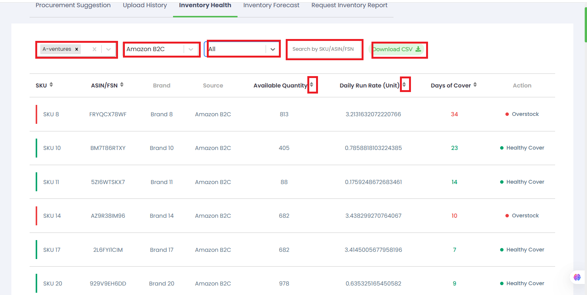
Task: Click Overstock status for SKU 14
Action: [x=525, y=216]
